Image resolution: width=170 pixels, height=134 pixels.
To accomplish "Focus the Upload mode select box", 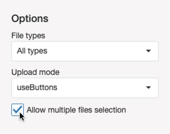I will point(85,88).
